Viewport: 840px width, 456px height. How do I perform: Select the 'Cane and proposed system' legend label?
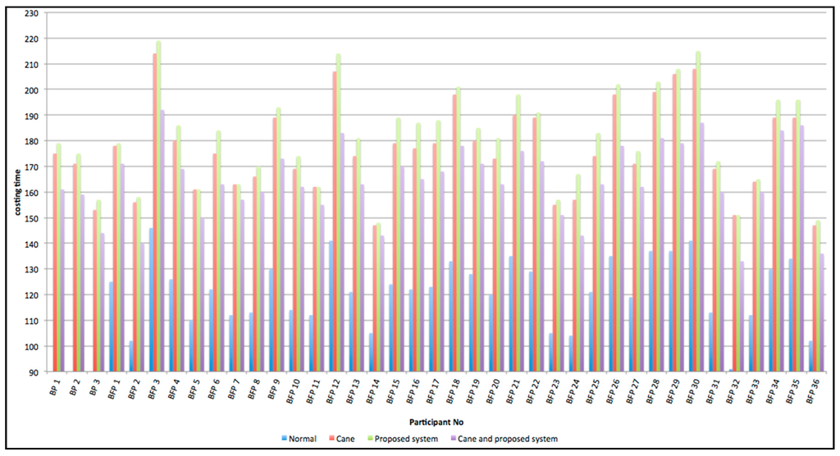[x=508, y=439]
